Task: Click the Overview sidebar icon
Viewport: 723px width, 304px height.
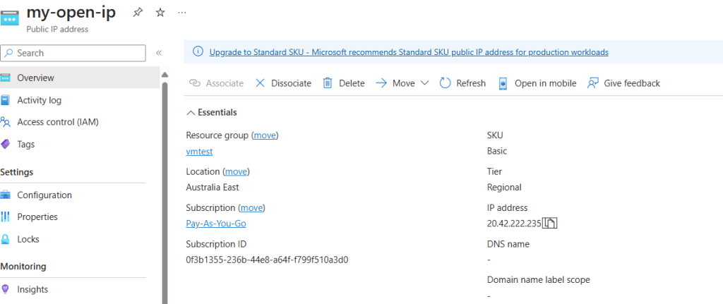Action: pos(6,78)
